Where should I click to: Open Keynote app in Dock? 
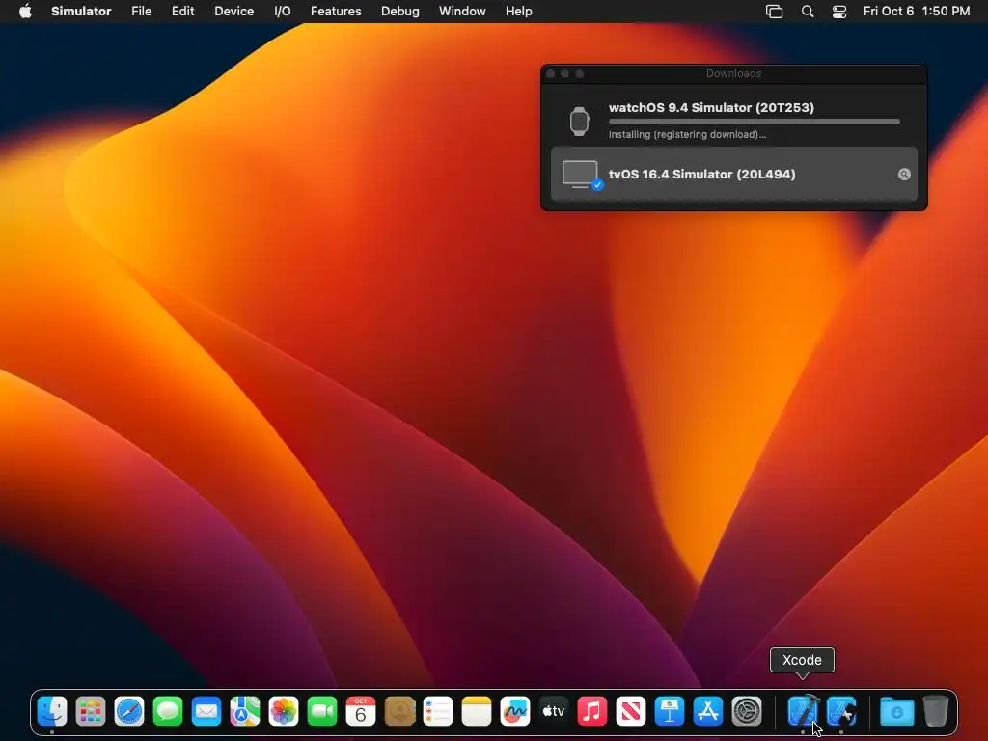(x=670, y=711)
